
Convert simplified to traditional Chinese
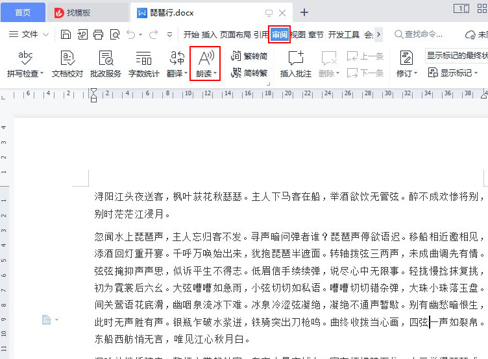click(249, 73)
